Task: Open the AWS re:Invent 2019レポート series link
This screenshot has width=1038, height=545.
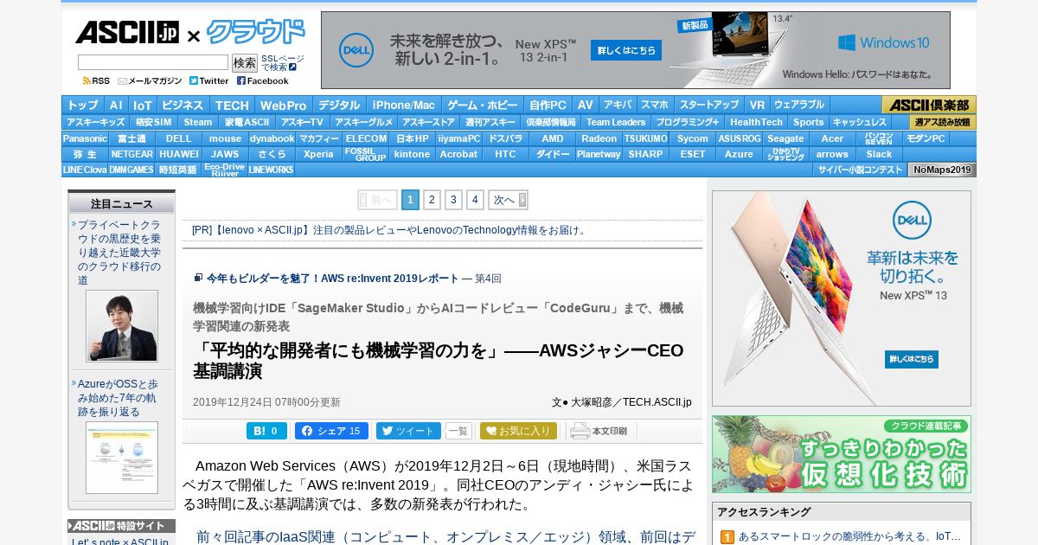Action: click(x=332, y=279)
